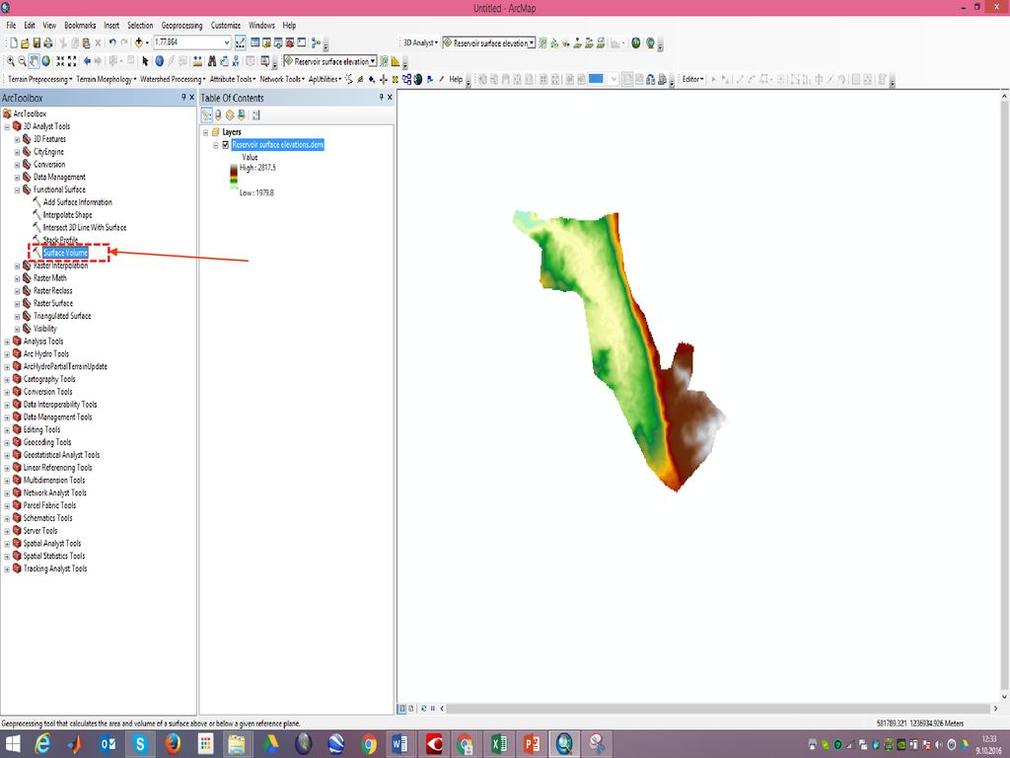The image size is (1010, 758).
Task: Open the Bookmarks menu
Action: (x=80, y=25)
